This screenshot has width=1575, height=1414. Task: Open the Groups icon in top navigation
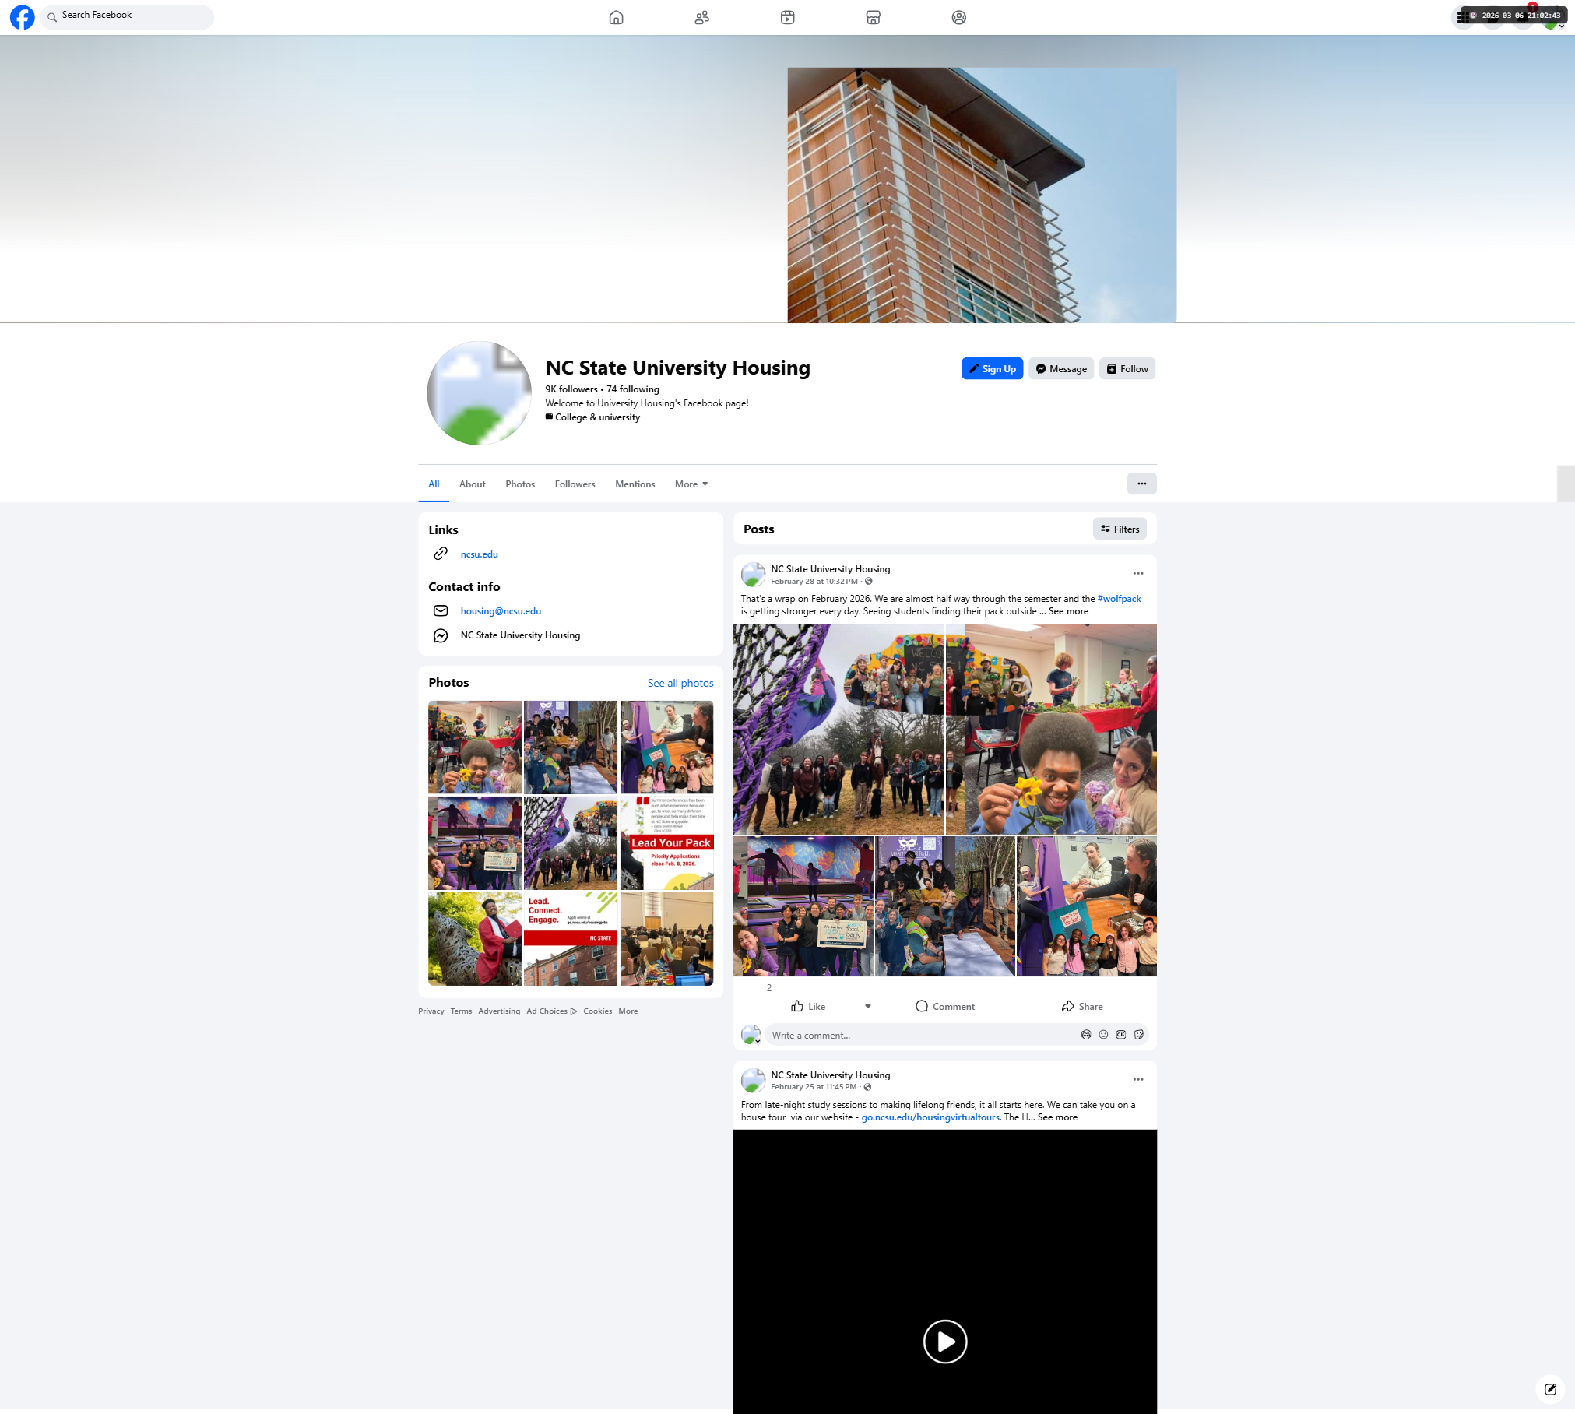958,17
